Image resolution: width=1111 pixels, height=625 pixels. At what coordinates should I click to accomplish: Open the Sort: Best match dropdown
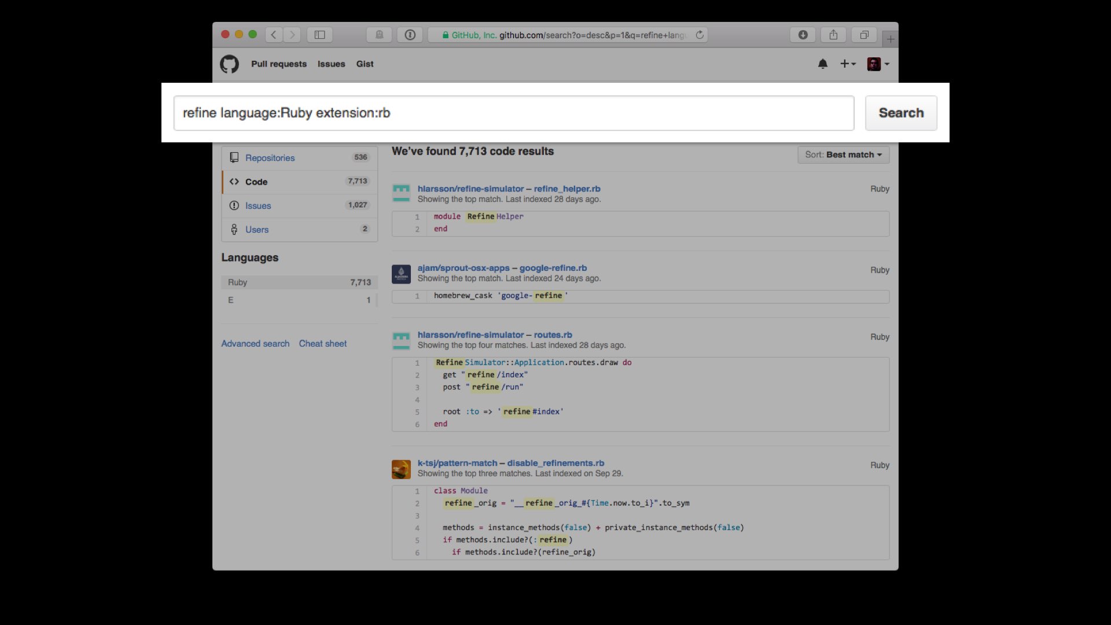[843, 155]
